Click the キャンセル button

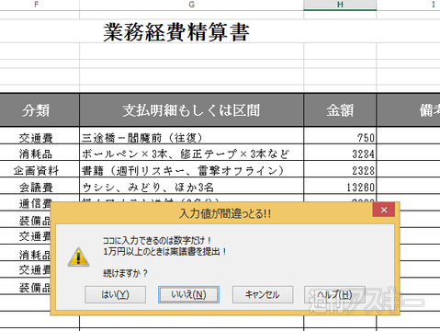[x=263, y=294]
